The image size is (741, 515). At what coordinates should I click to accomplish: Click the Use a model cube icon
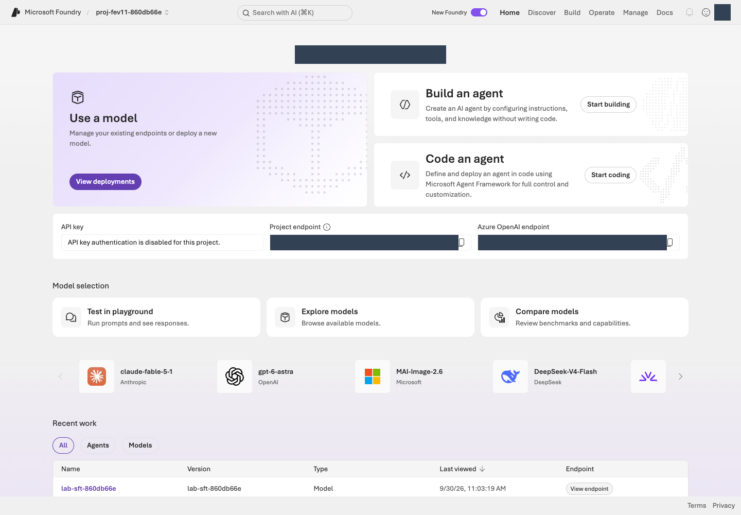click(x=78, y=97)
